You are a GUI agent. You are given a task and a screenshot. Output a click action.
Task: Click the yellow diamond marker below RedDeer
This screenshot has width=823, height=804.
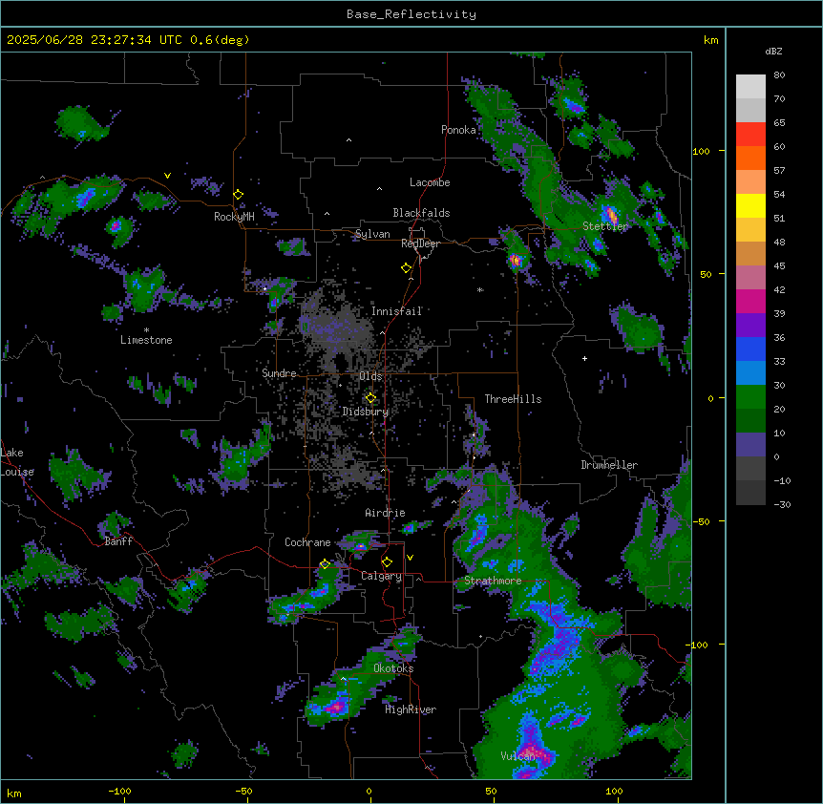406,268
